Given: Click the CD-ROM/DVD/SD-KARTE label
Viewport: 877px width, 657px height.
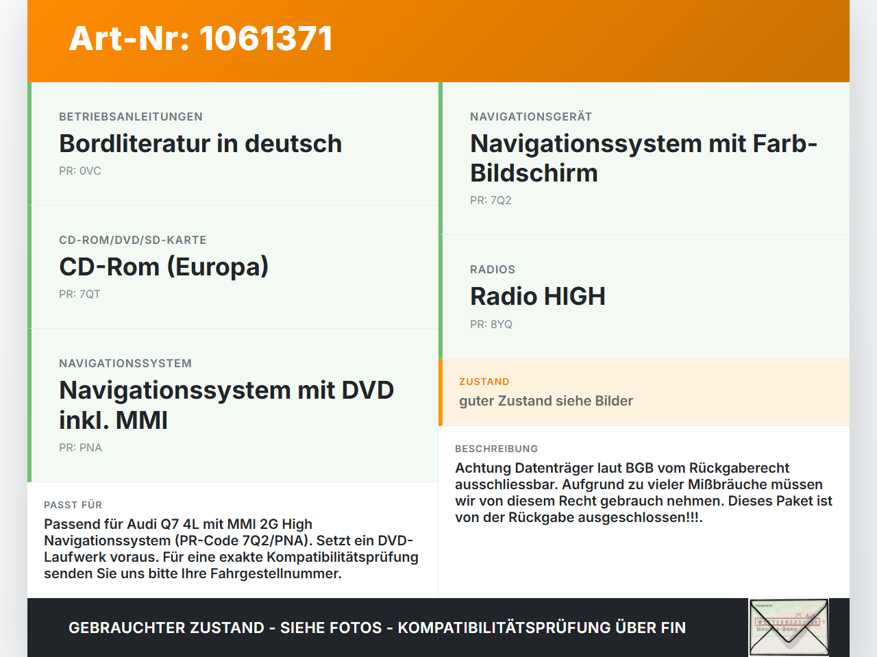Looking at the screenshot, I should tap(133, 240).
